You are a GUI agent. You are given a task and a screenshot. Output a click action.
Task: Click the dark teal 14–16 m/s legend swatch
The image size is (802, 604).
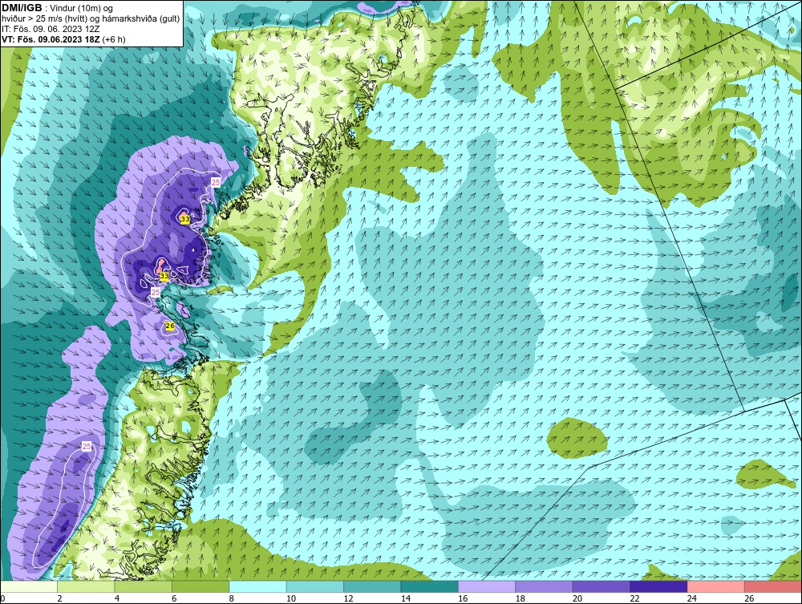tap(430, 586)
